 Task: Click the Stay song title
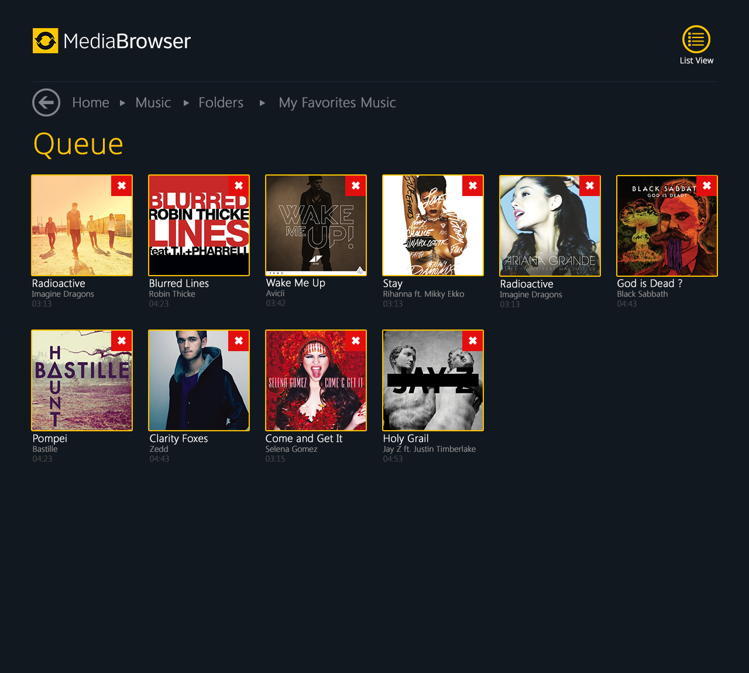[x=393, y=284]
